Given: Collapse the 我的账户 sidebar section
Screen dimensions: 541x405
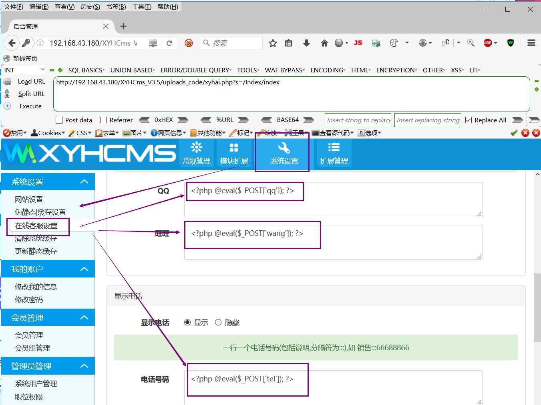Looking at the screenshot, I should (x=84, y=269).
